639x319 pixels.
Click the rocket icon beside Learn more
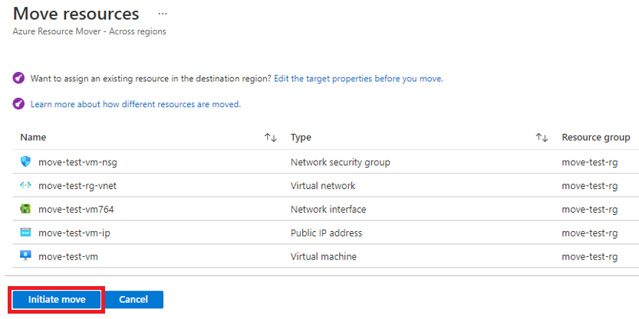(x=18, y=104)
